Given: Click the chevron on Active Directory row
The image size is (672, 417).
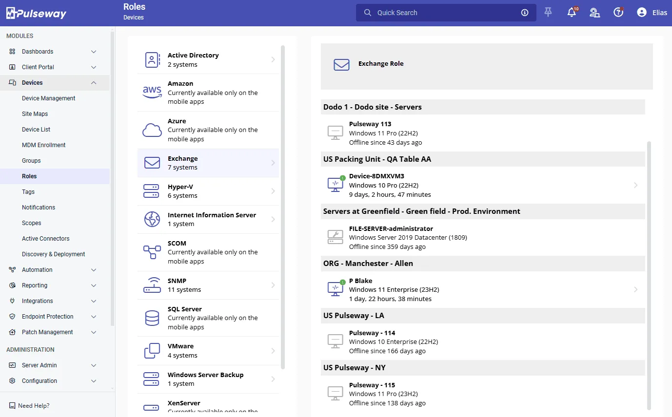Looking at the screenshot, I should tap(273, 59).
